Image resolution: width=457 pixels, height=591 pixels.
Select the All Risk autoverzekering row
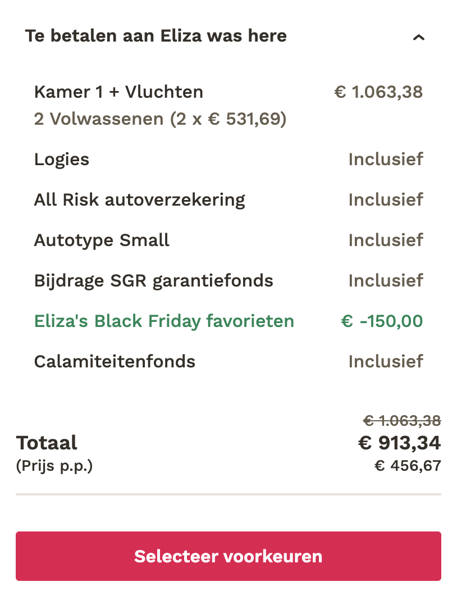tap(140, 199)
